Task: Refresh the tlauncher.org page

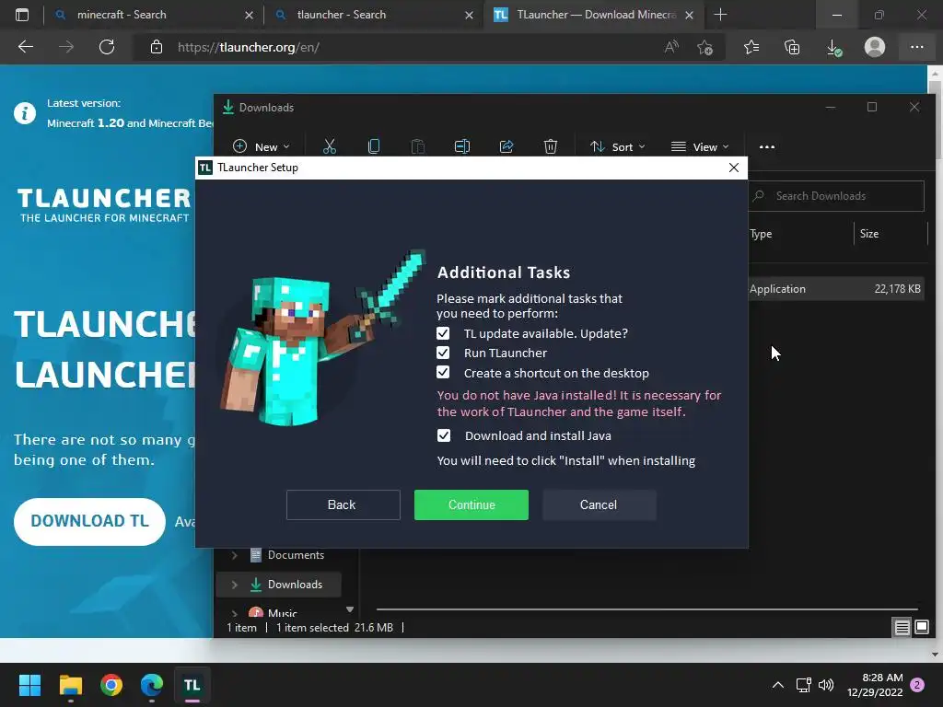Action: [x=107, y=47]
